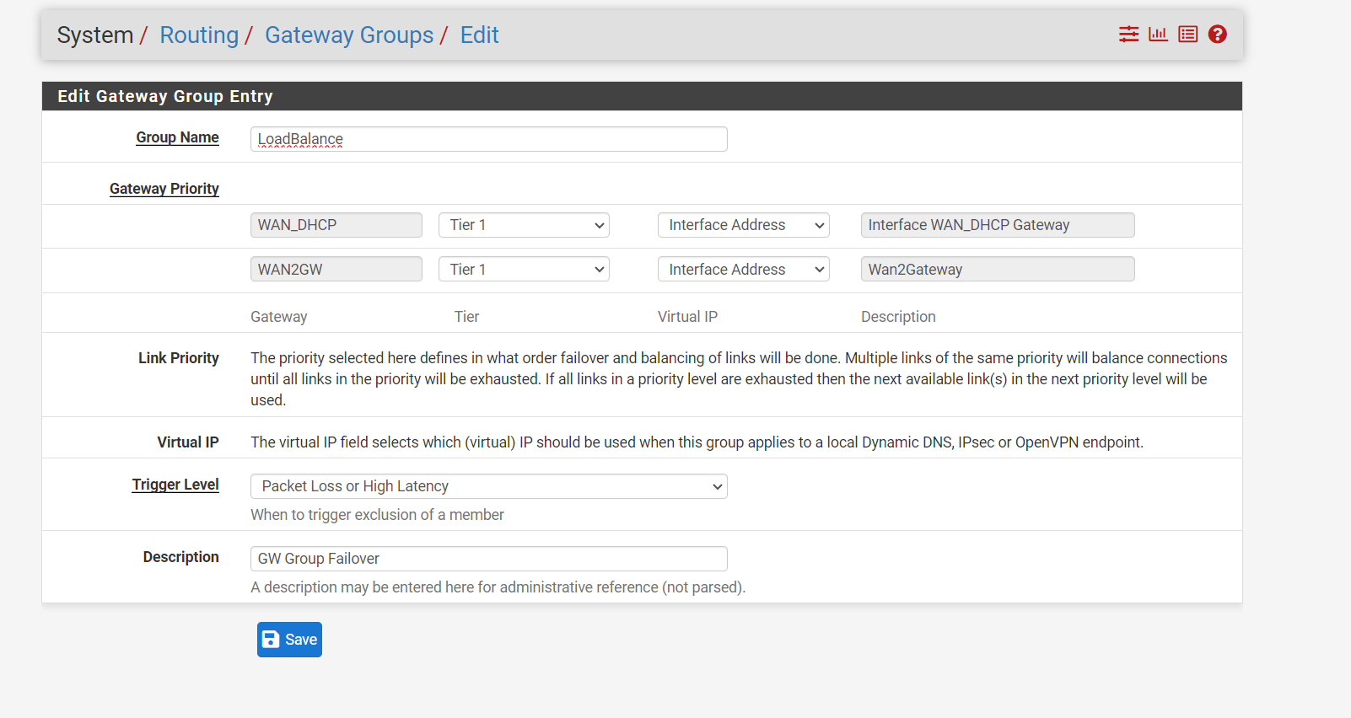Focus the Description input with GW Group Failover

click(x=489, y=559)
